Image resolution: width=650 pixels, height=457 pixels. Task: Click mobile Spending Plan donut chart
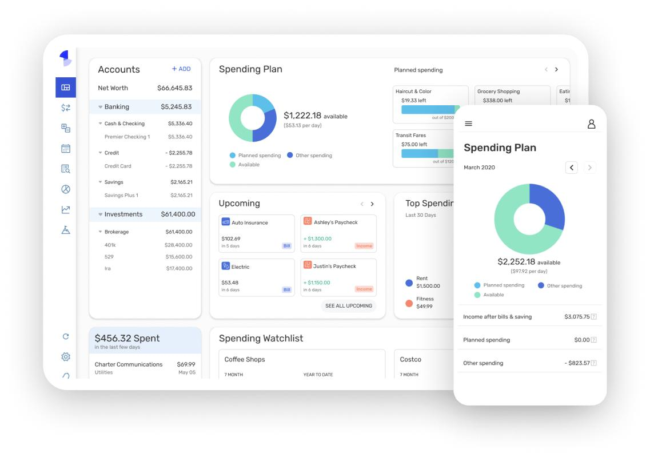pyautogui.click(x=529, y=218)
